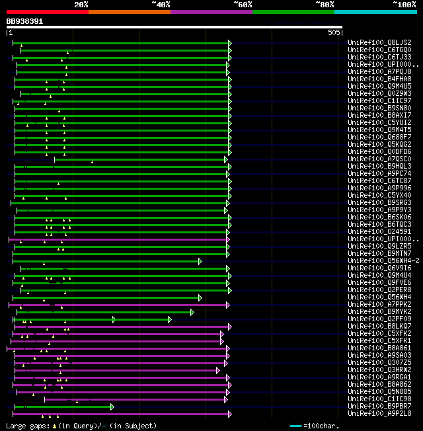Open hit UniRef100_Q9FVE6
This screenshot has width=423, height=431.
379,282
